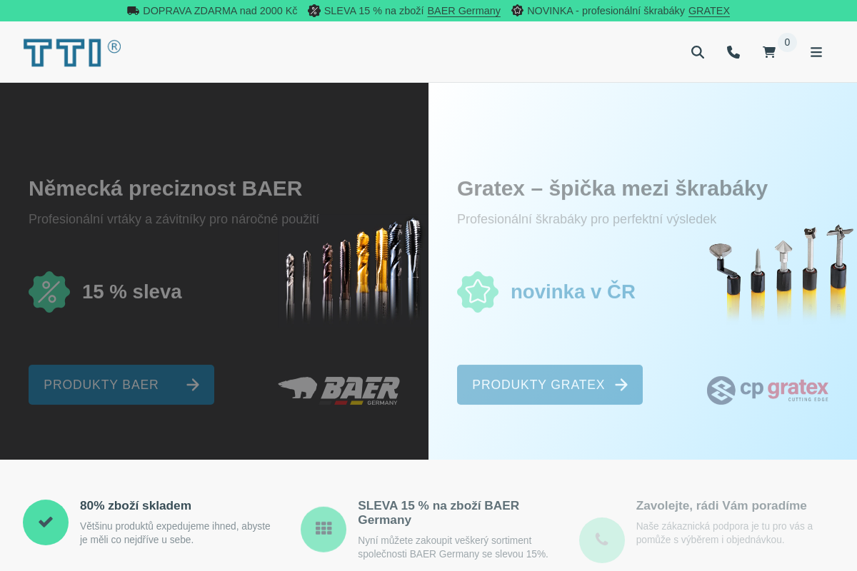Click the TTI logo
The height and width of the screenshot is (571, 857).
tap(72, 52)
